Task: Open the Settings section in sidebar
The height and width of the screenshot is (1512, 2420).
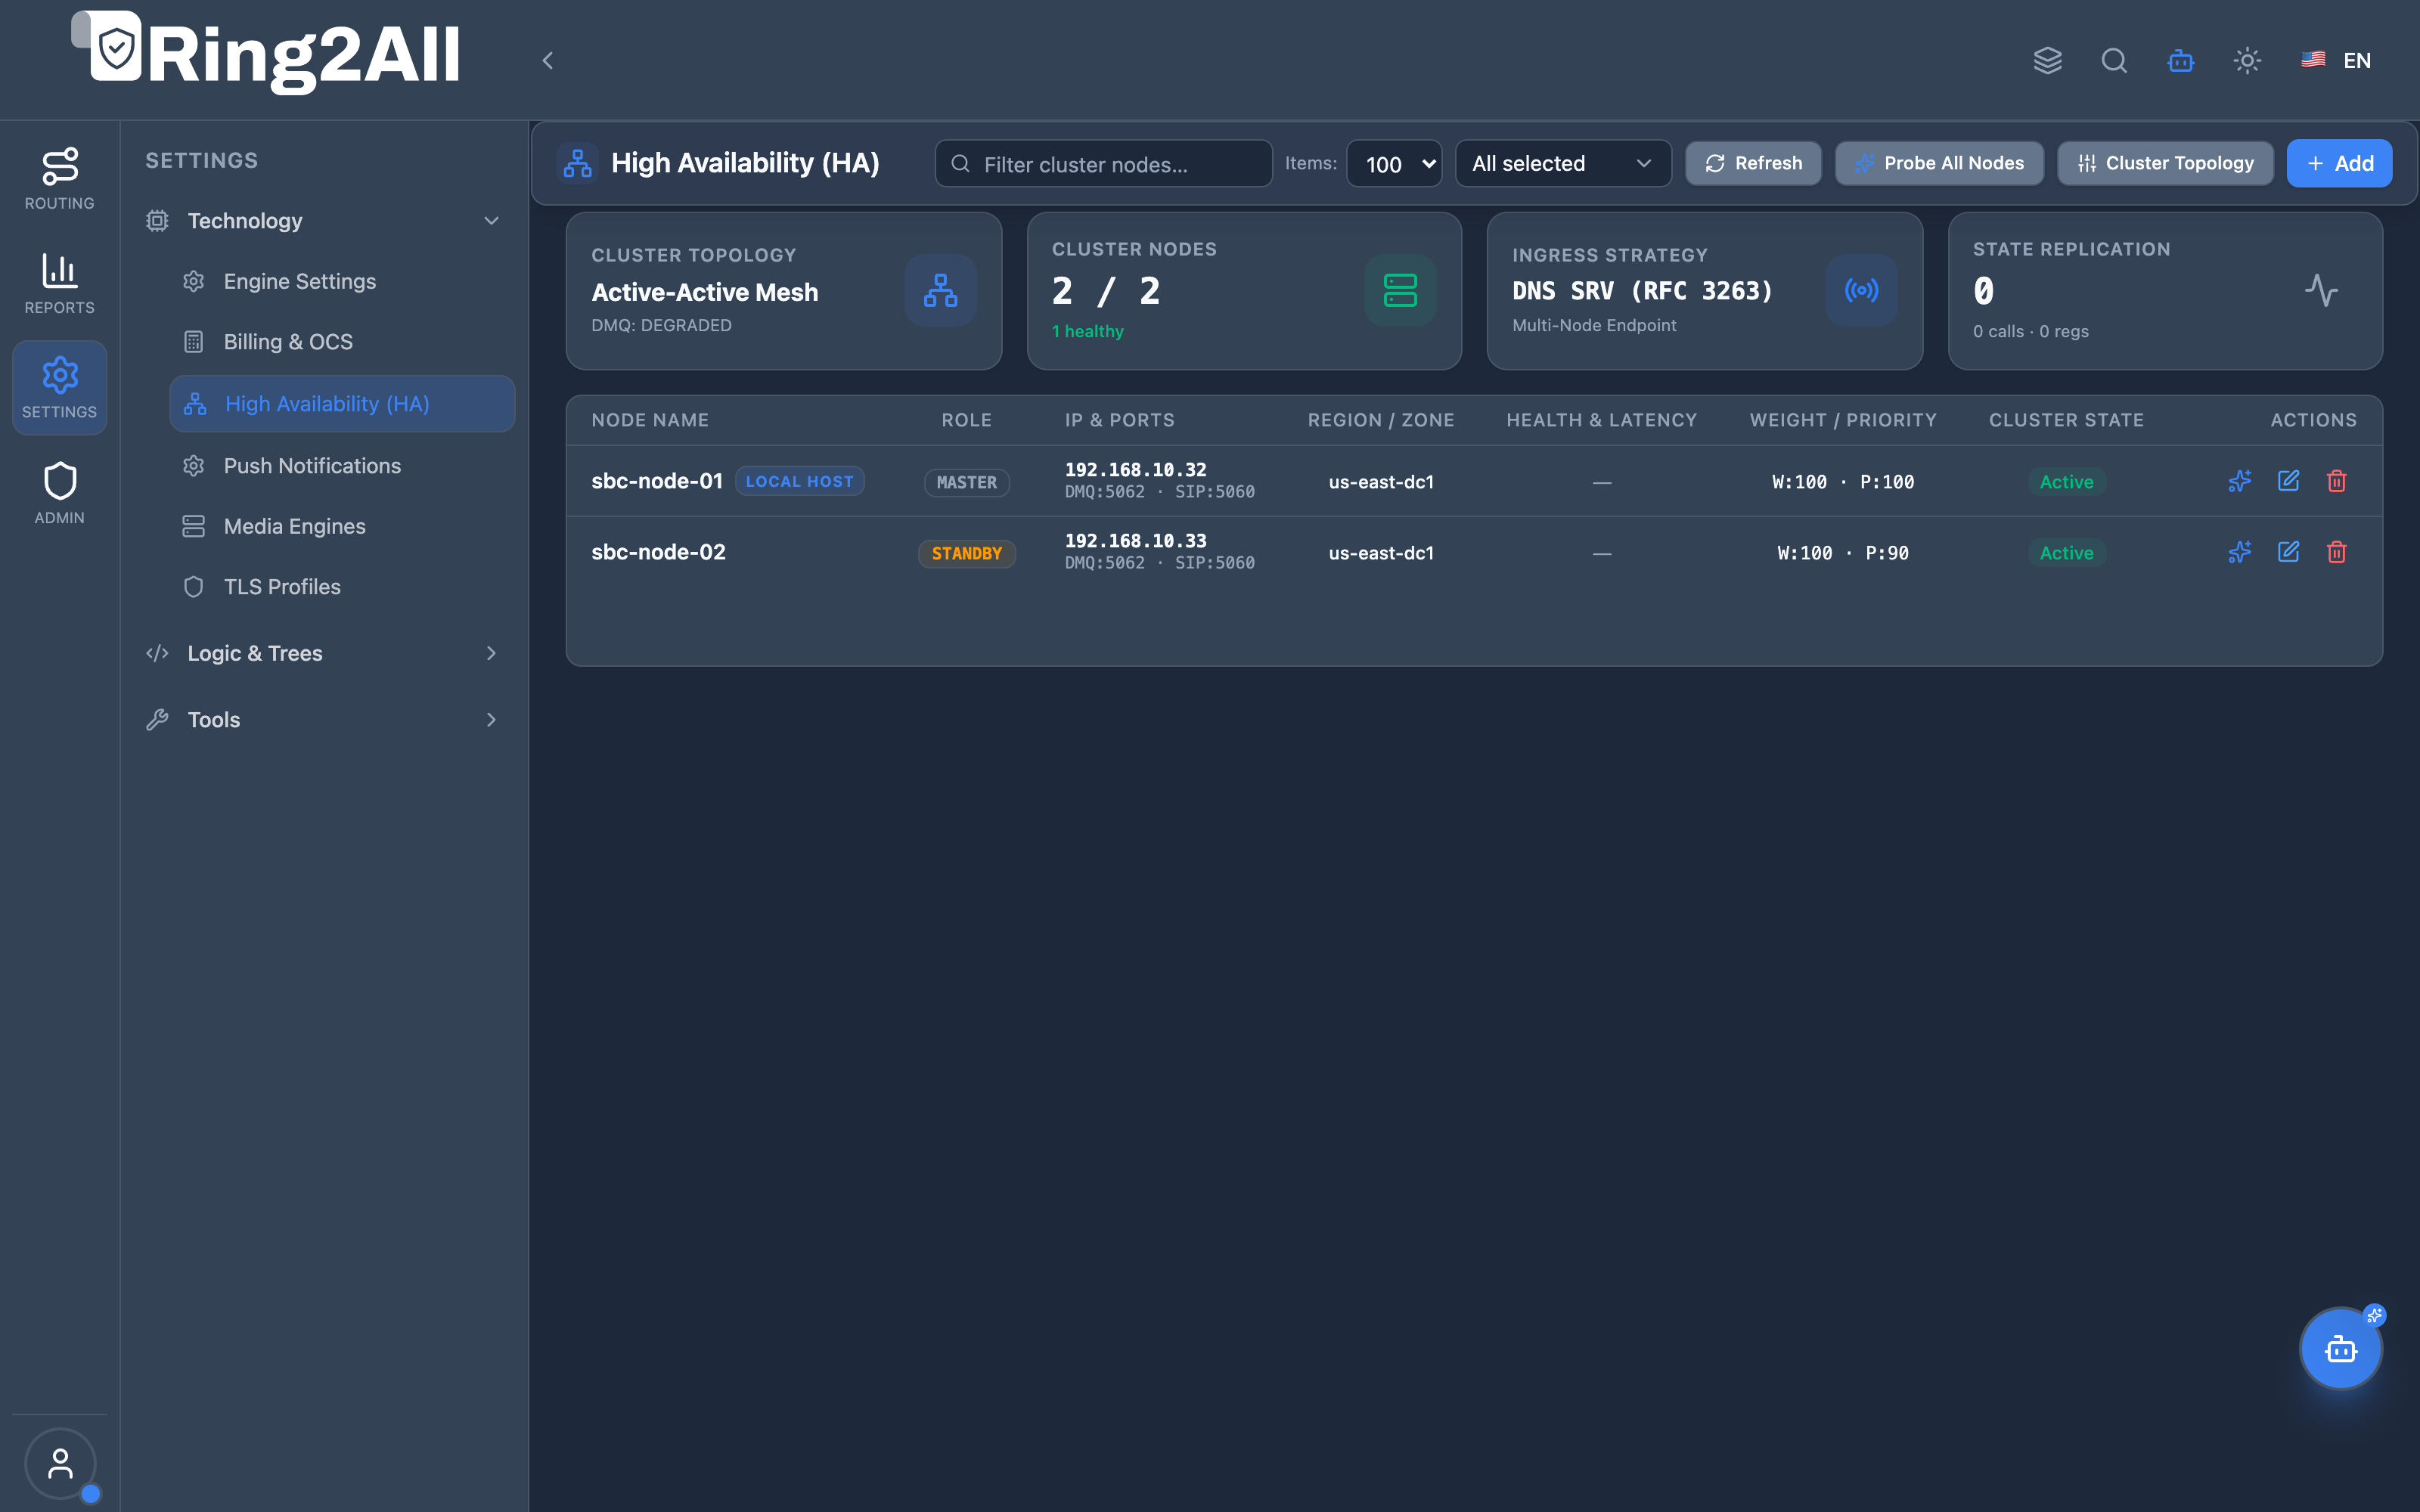Action: [59, 388]
